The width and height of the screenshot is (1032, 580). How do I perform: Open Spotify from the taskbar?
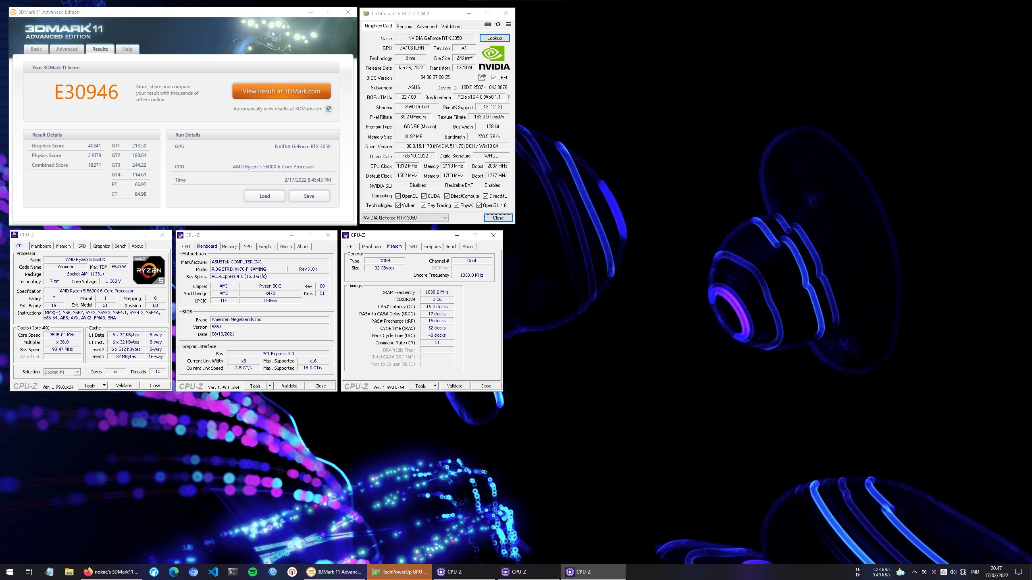click(253, 572)
